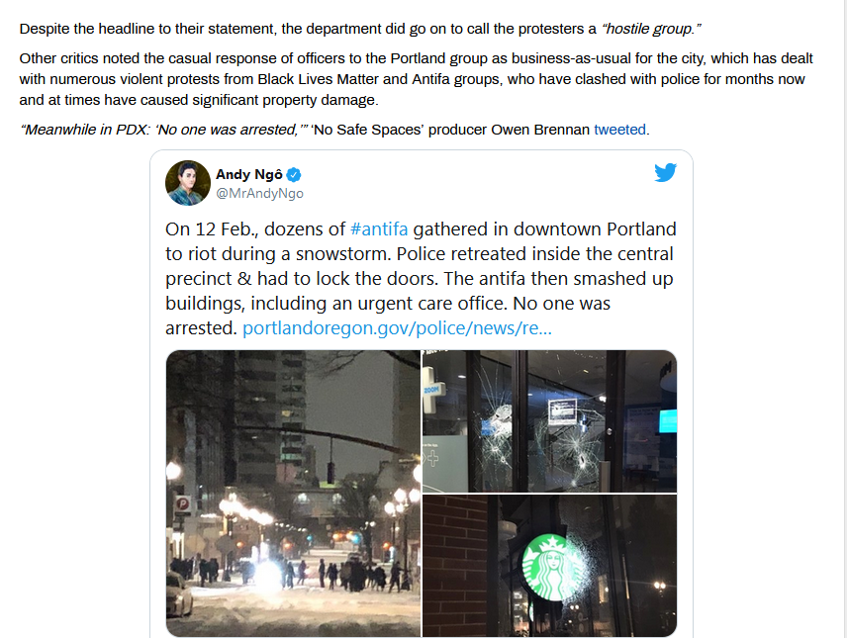Open Andy Ngô's profile avatar
The width and height of the screenshot is (847, 638).
[x=187, y=183]
